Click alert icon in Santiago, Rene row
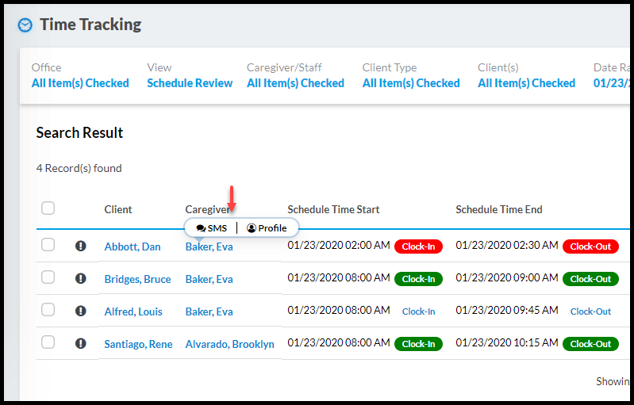 coord(81,344)
